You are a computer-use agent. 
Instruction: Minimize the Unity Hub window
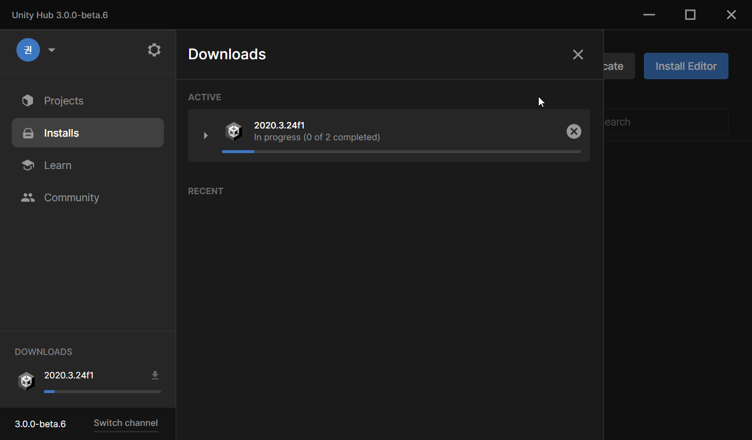pos(649,15)
